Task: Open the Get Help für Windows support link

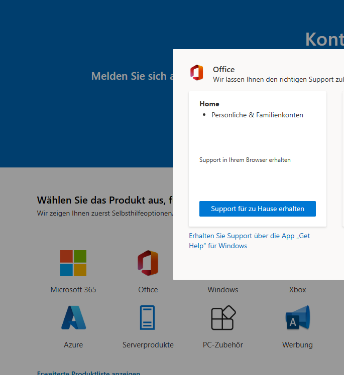Action: point(250,241)
